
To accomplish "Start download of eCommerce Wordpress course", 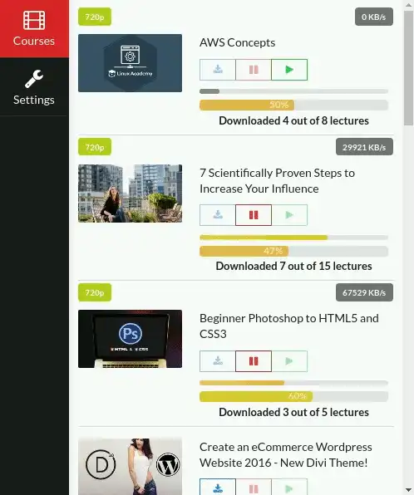I will point(218,487).
